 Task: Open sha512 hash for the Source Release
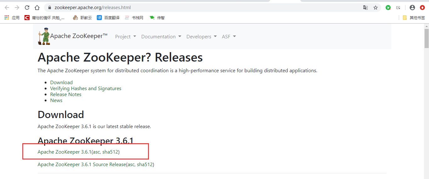pyautogui.click(x=145, y=164)
